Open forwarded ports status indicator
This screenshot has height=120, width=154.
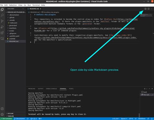click(x=40, y=119)
